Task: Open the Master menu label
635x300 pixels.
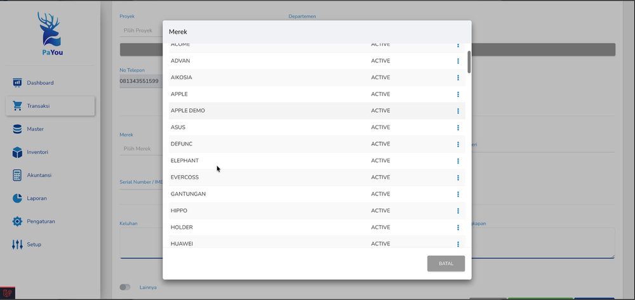Action: (35, 129)
